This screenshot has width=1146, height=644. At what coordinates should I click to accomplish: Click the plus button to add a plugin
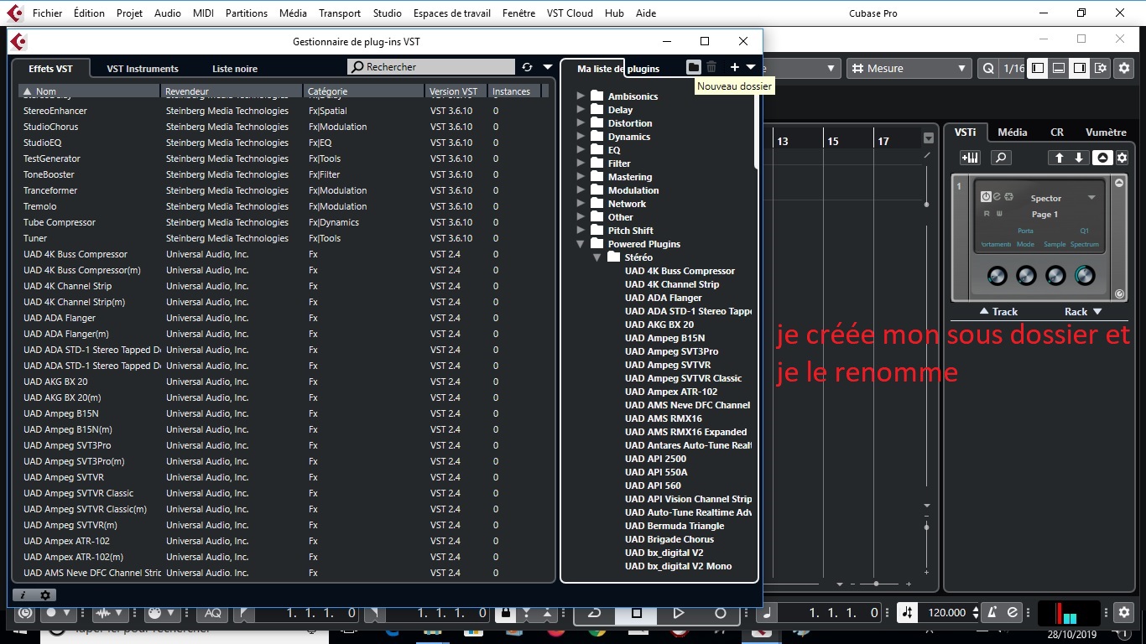tap(735, 68)
